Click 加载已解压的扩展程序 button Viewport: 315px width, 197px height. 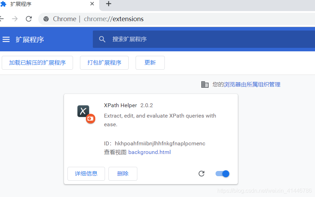(37, 63)
